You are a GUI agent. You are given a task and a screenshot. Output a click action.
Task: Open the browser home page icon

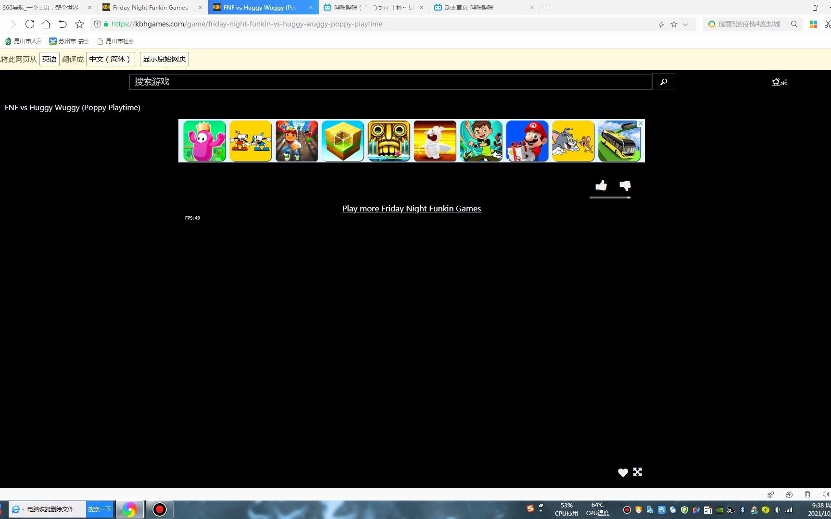tap(46, 24)
